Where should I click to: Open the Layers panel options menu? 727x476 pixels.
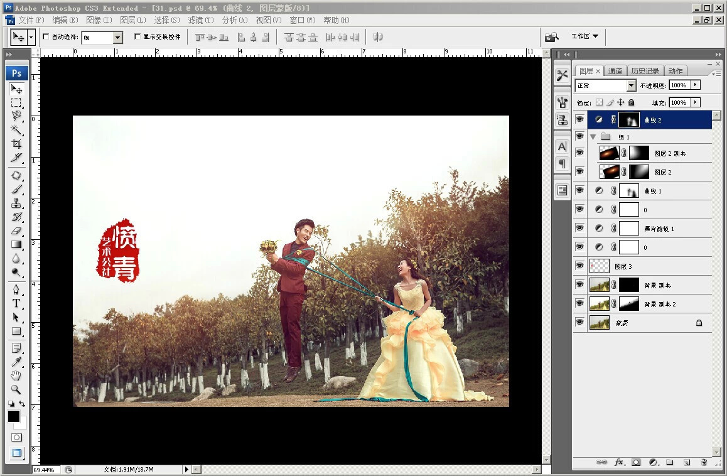(717, 73)
